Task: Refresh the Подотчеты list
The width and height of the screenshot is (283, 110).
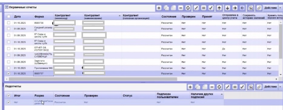Action: (x=219, y=87)
